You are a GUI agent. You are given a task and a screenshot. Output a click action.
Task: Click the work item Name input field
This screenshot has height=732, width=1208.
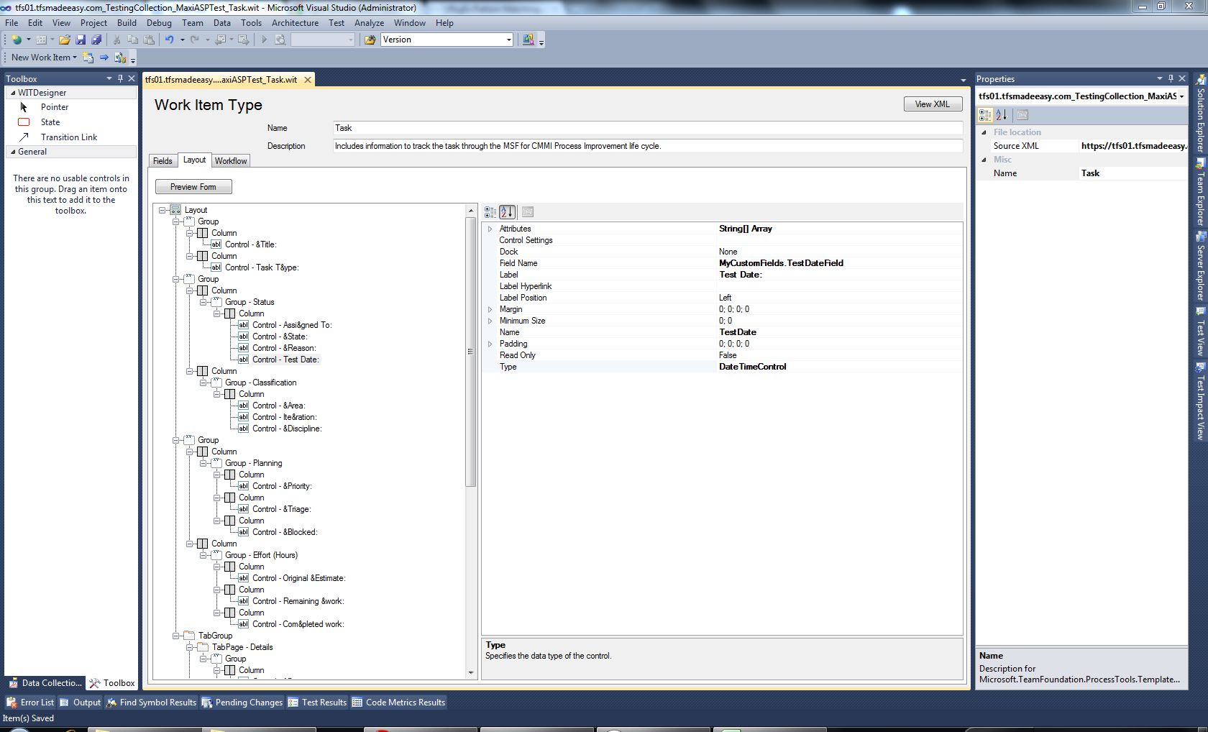[647, 128]
